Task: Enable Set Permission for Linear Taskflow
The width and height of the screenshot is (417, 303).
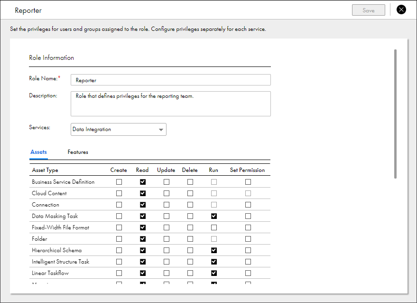Action: (248, 274)
